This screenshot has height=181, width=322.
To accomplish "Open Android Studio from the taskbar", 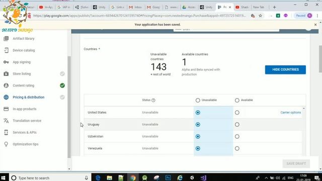I will point(145,177).
